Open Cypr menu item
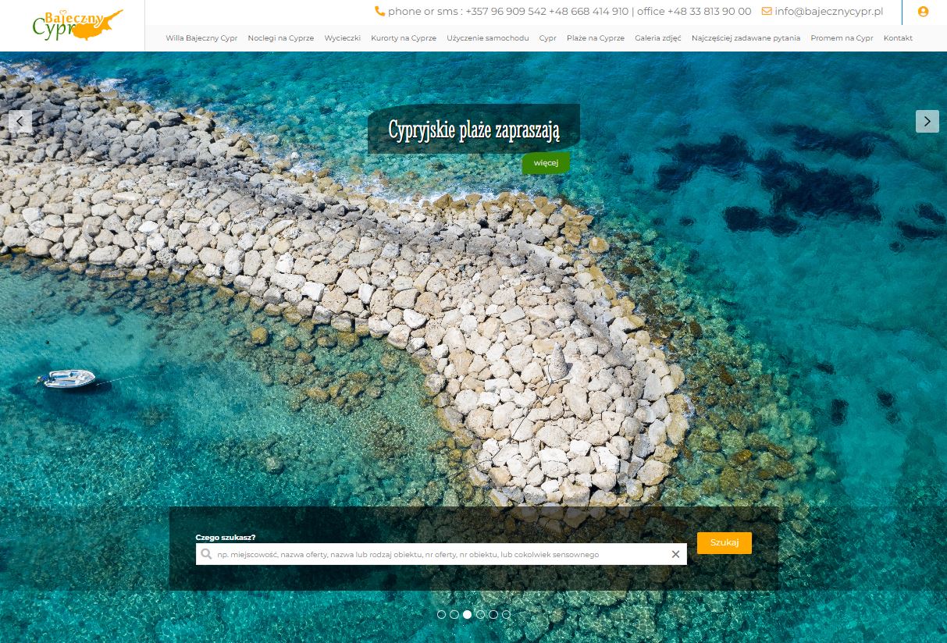 click(x=547, y=37)
